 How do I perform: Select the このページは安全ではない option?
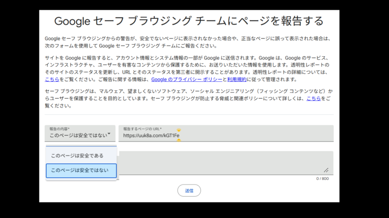81,171
